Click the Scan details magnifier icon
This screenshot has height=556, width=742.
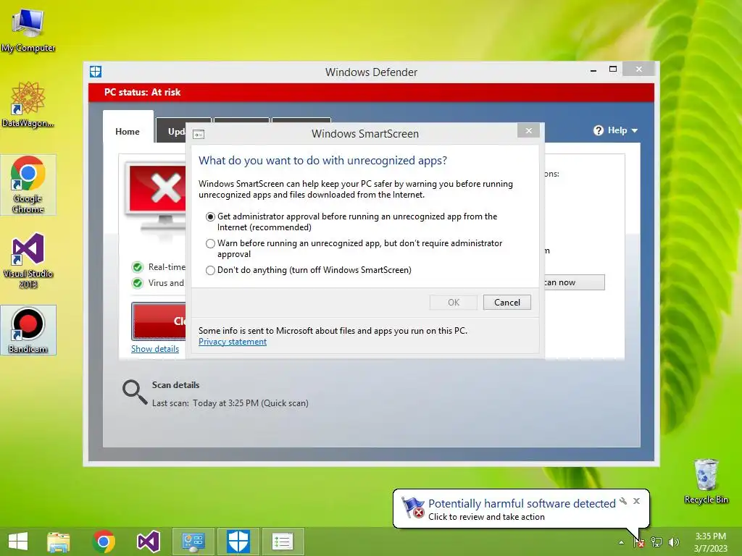(x=135, y=392)
